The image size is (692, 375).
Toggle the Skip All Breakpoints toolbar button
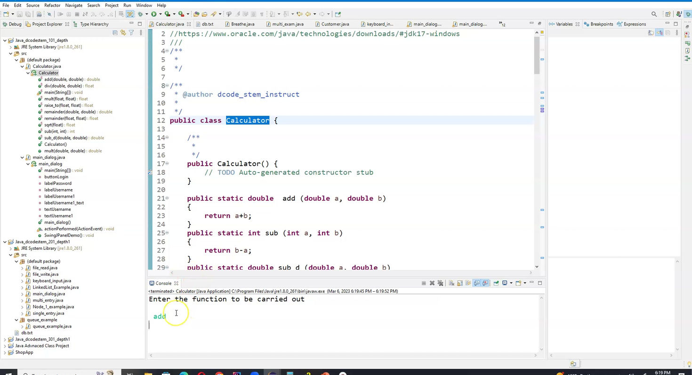coord(49,14)
